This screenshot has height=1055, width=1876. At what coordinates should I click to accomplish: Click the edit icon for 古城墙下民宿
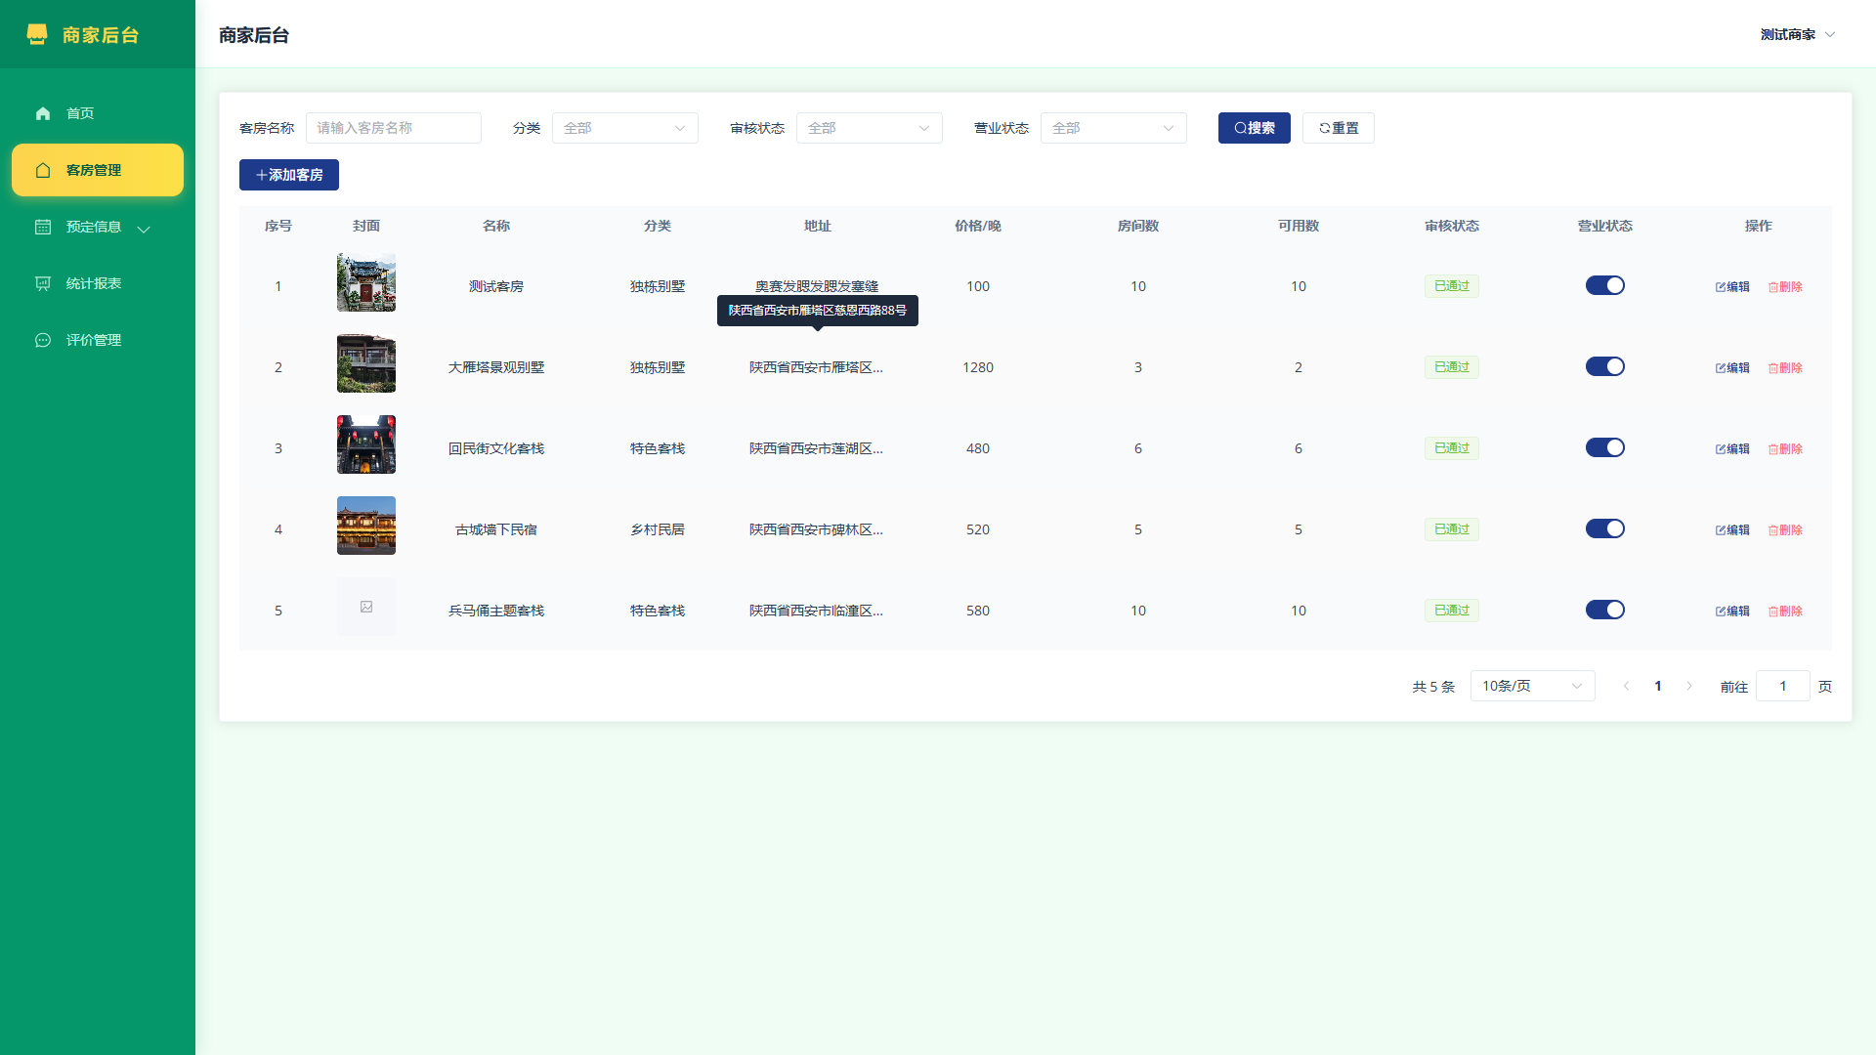1721,530
